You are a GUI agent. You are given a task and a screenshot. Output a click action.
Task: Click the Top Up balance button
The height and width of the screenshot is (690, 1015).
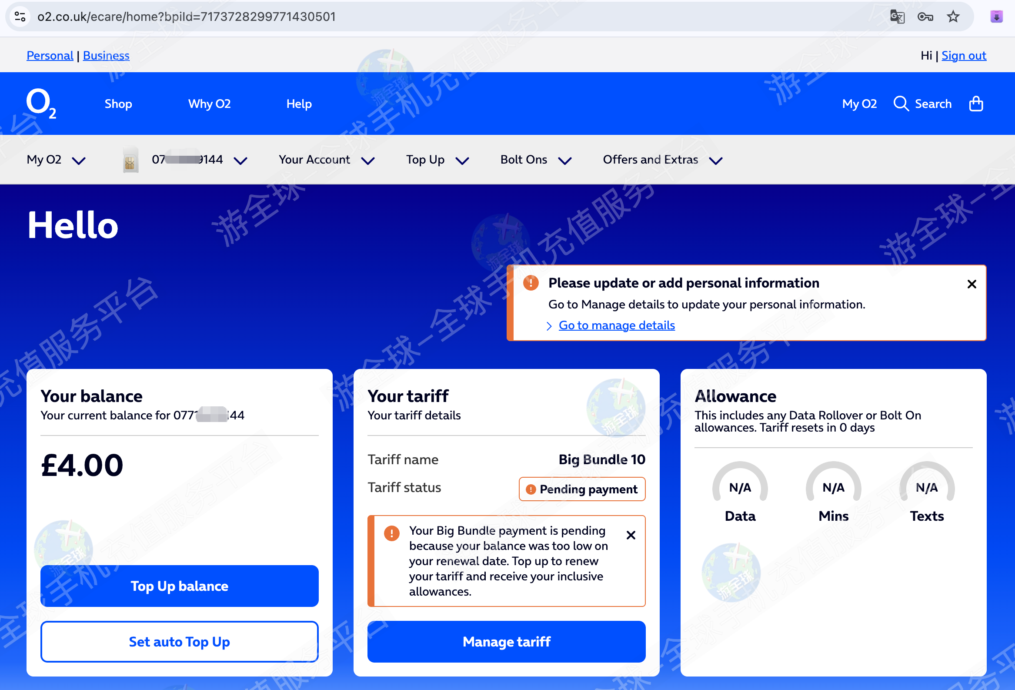tap(180, 586)
